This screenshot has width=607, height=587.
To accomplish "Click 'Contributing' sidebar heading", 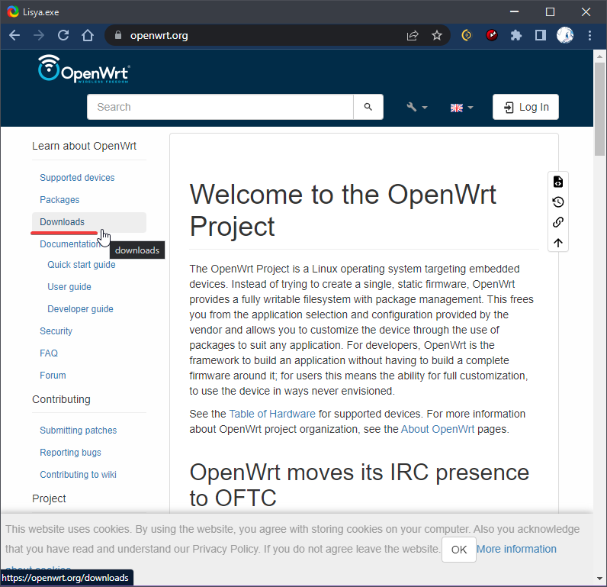I will pyautogui.click(x=61, y=399).
